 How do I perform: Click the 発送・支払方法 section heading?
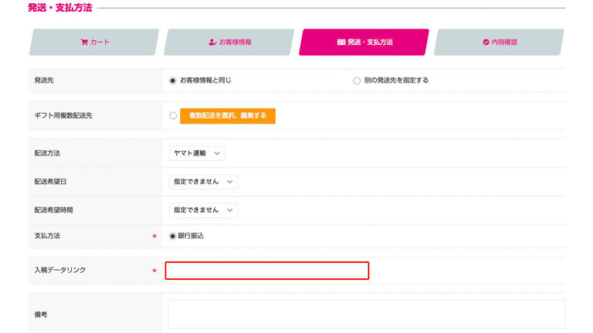tap(59, 8)
